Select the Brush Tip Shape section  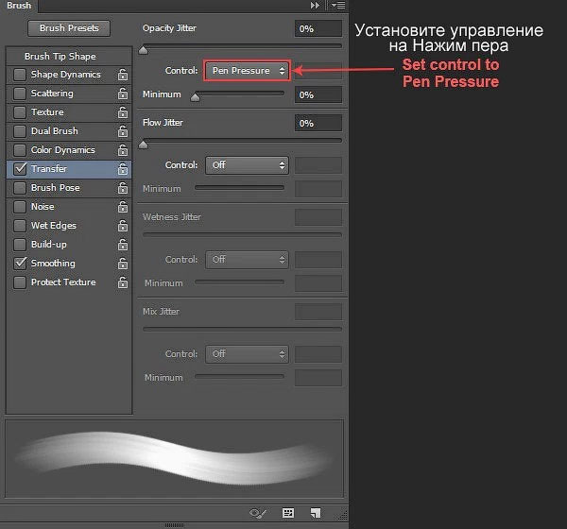tap(69, 57)
